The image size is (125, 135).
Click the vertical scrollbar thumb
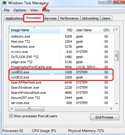tap(117, 56)
